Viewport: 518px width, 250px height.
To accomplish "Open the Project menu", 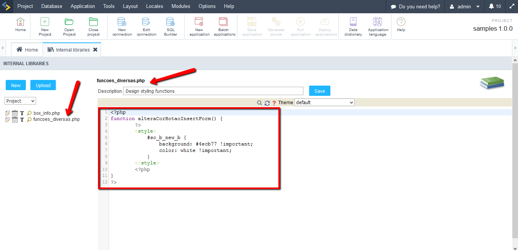I will pos(25,6).
